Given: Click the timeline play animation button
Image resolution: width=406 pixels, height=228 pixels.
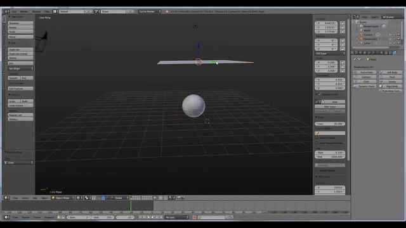Looking at the screenshot, I should click(153, 217).
